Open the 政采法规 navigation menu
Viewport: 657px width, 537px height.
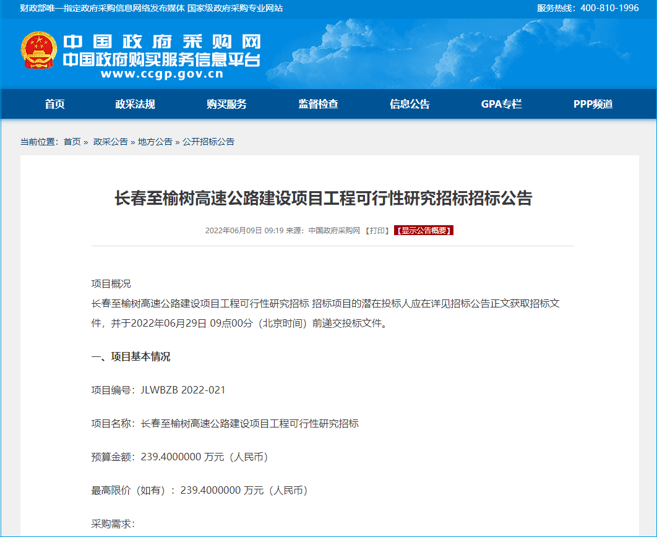[135, 104]
